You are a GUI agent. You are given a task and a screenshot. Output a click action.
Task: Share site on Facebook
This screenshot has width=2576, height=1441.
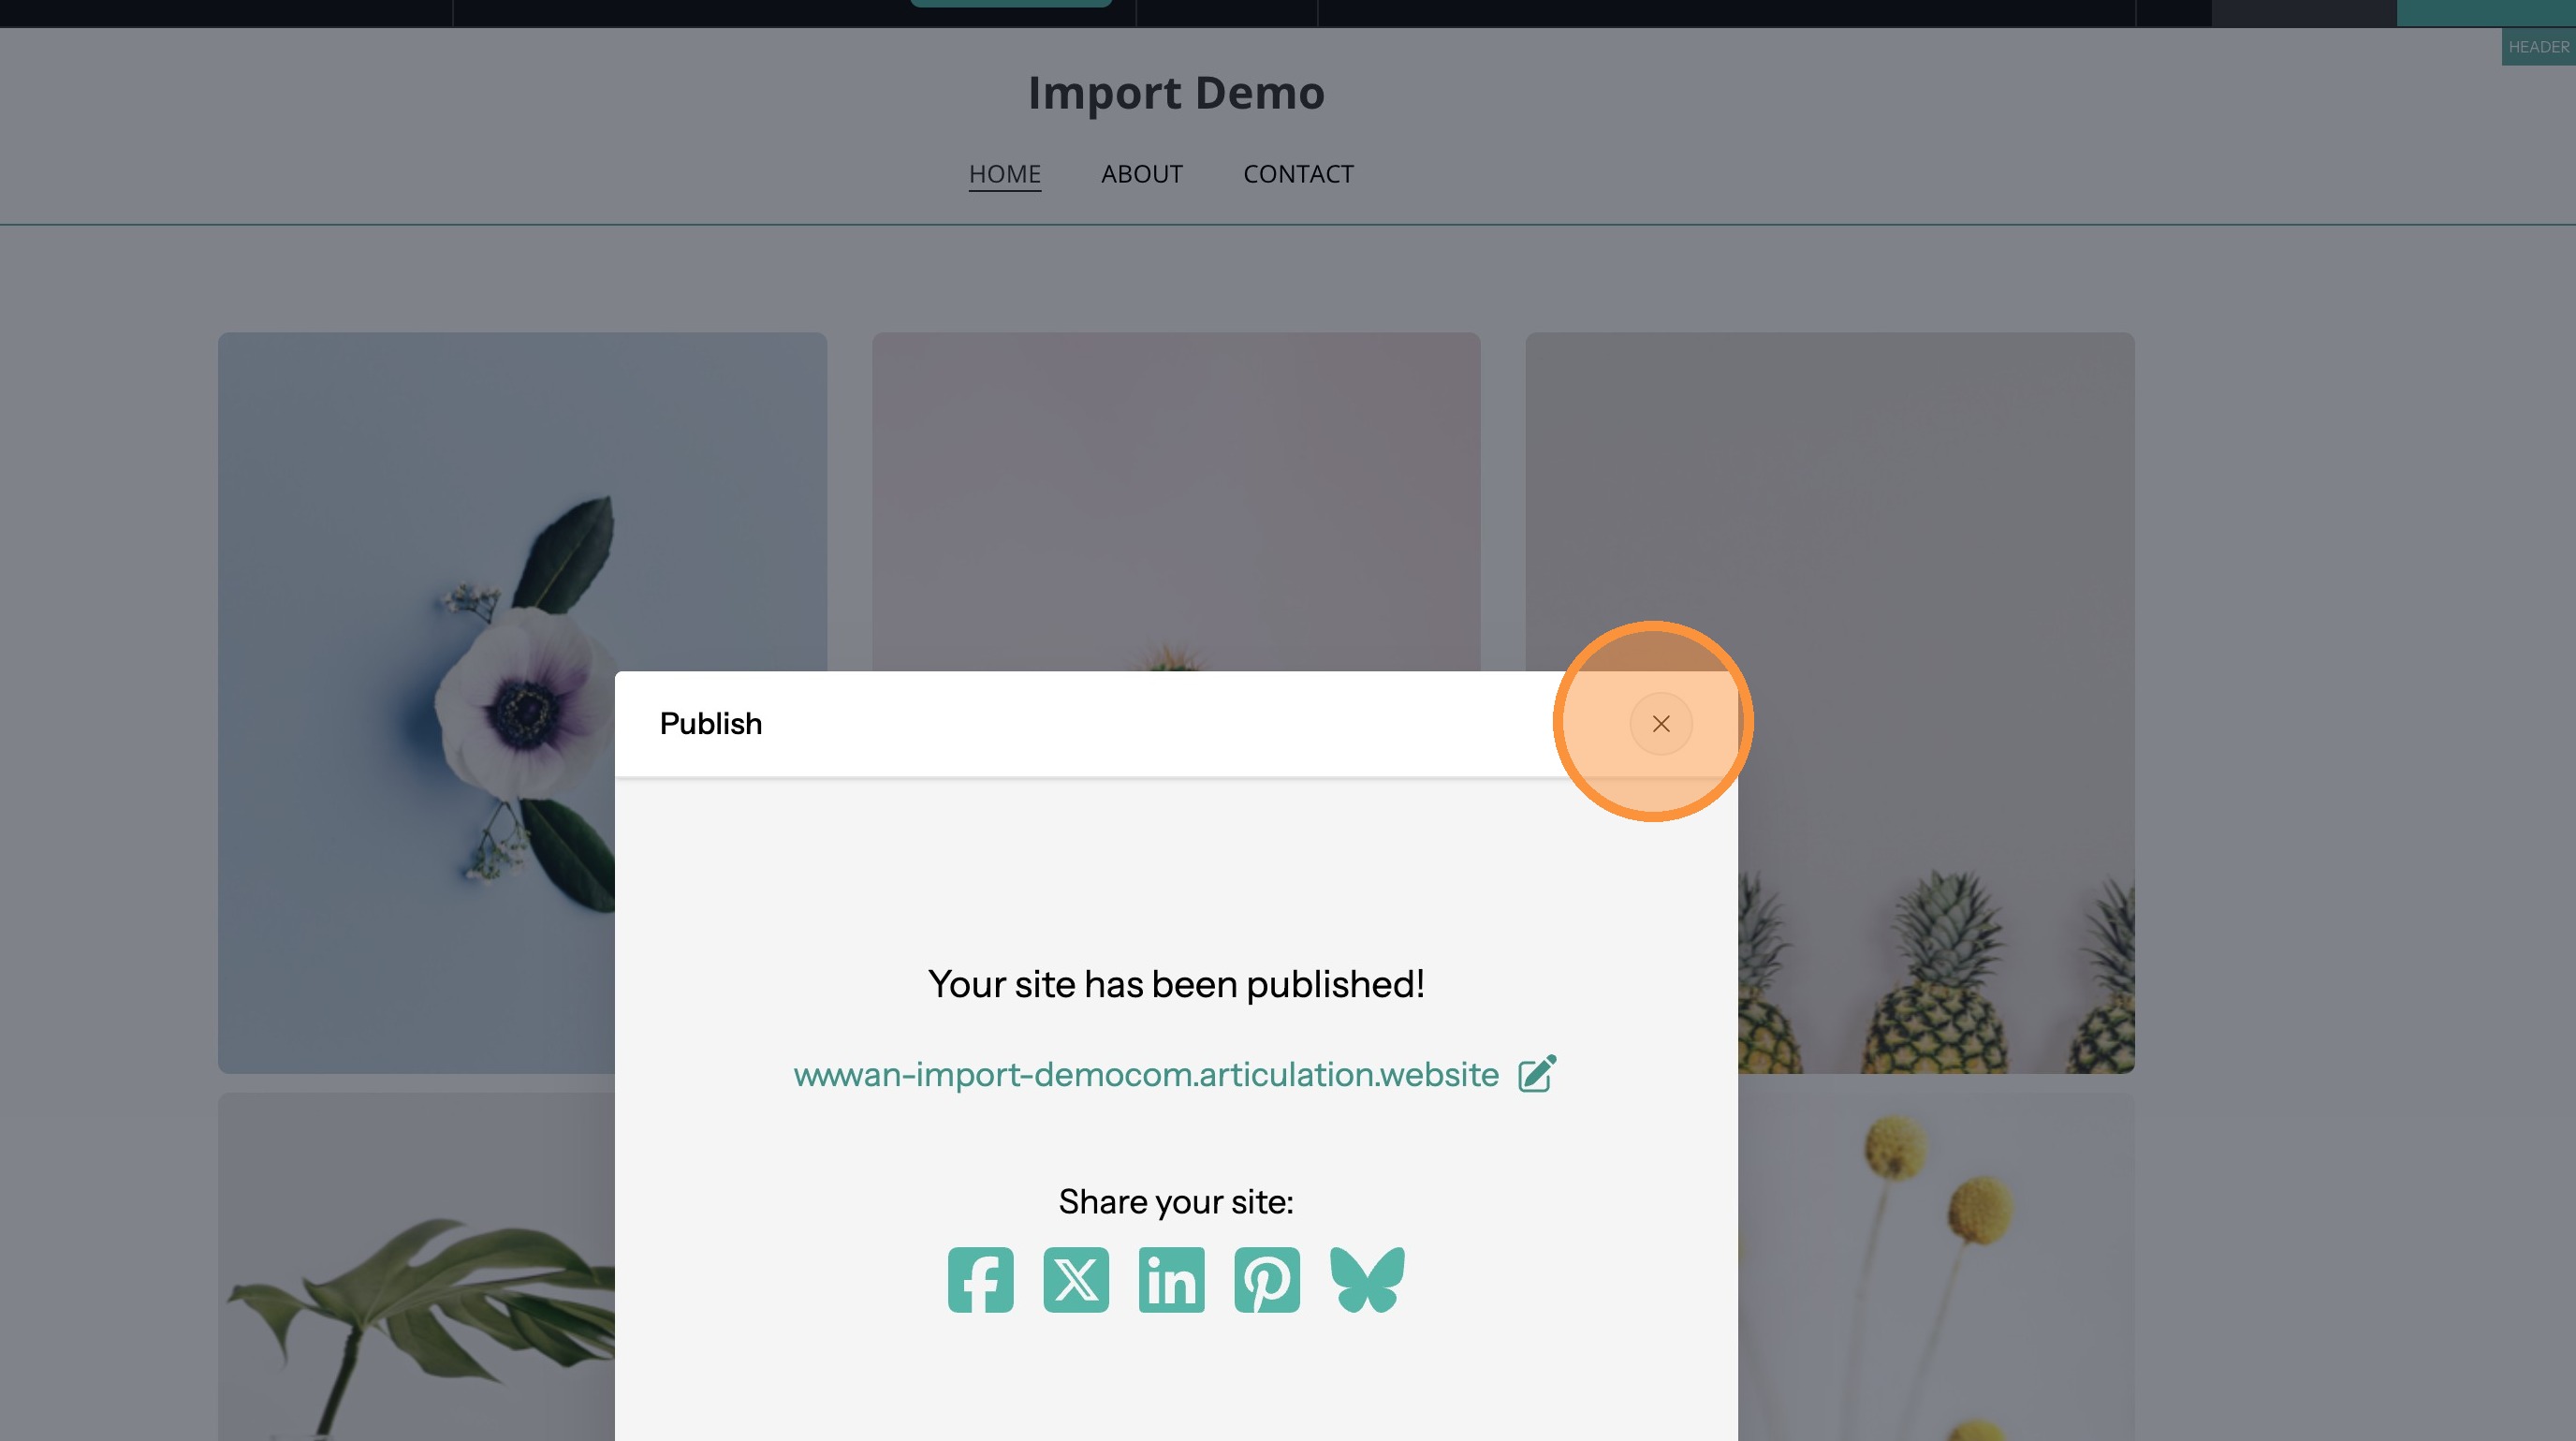click(x=980, y=1279)
